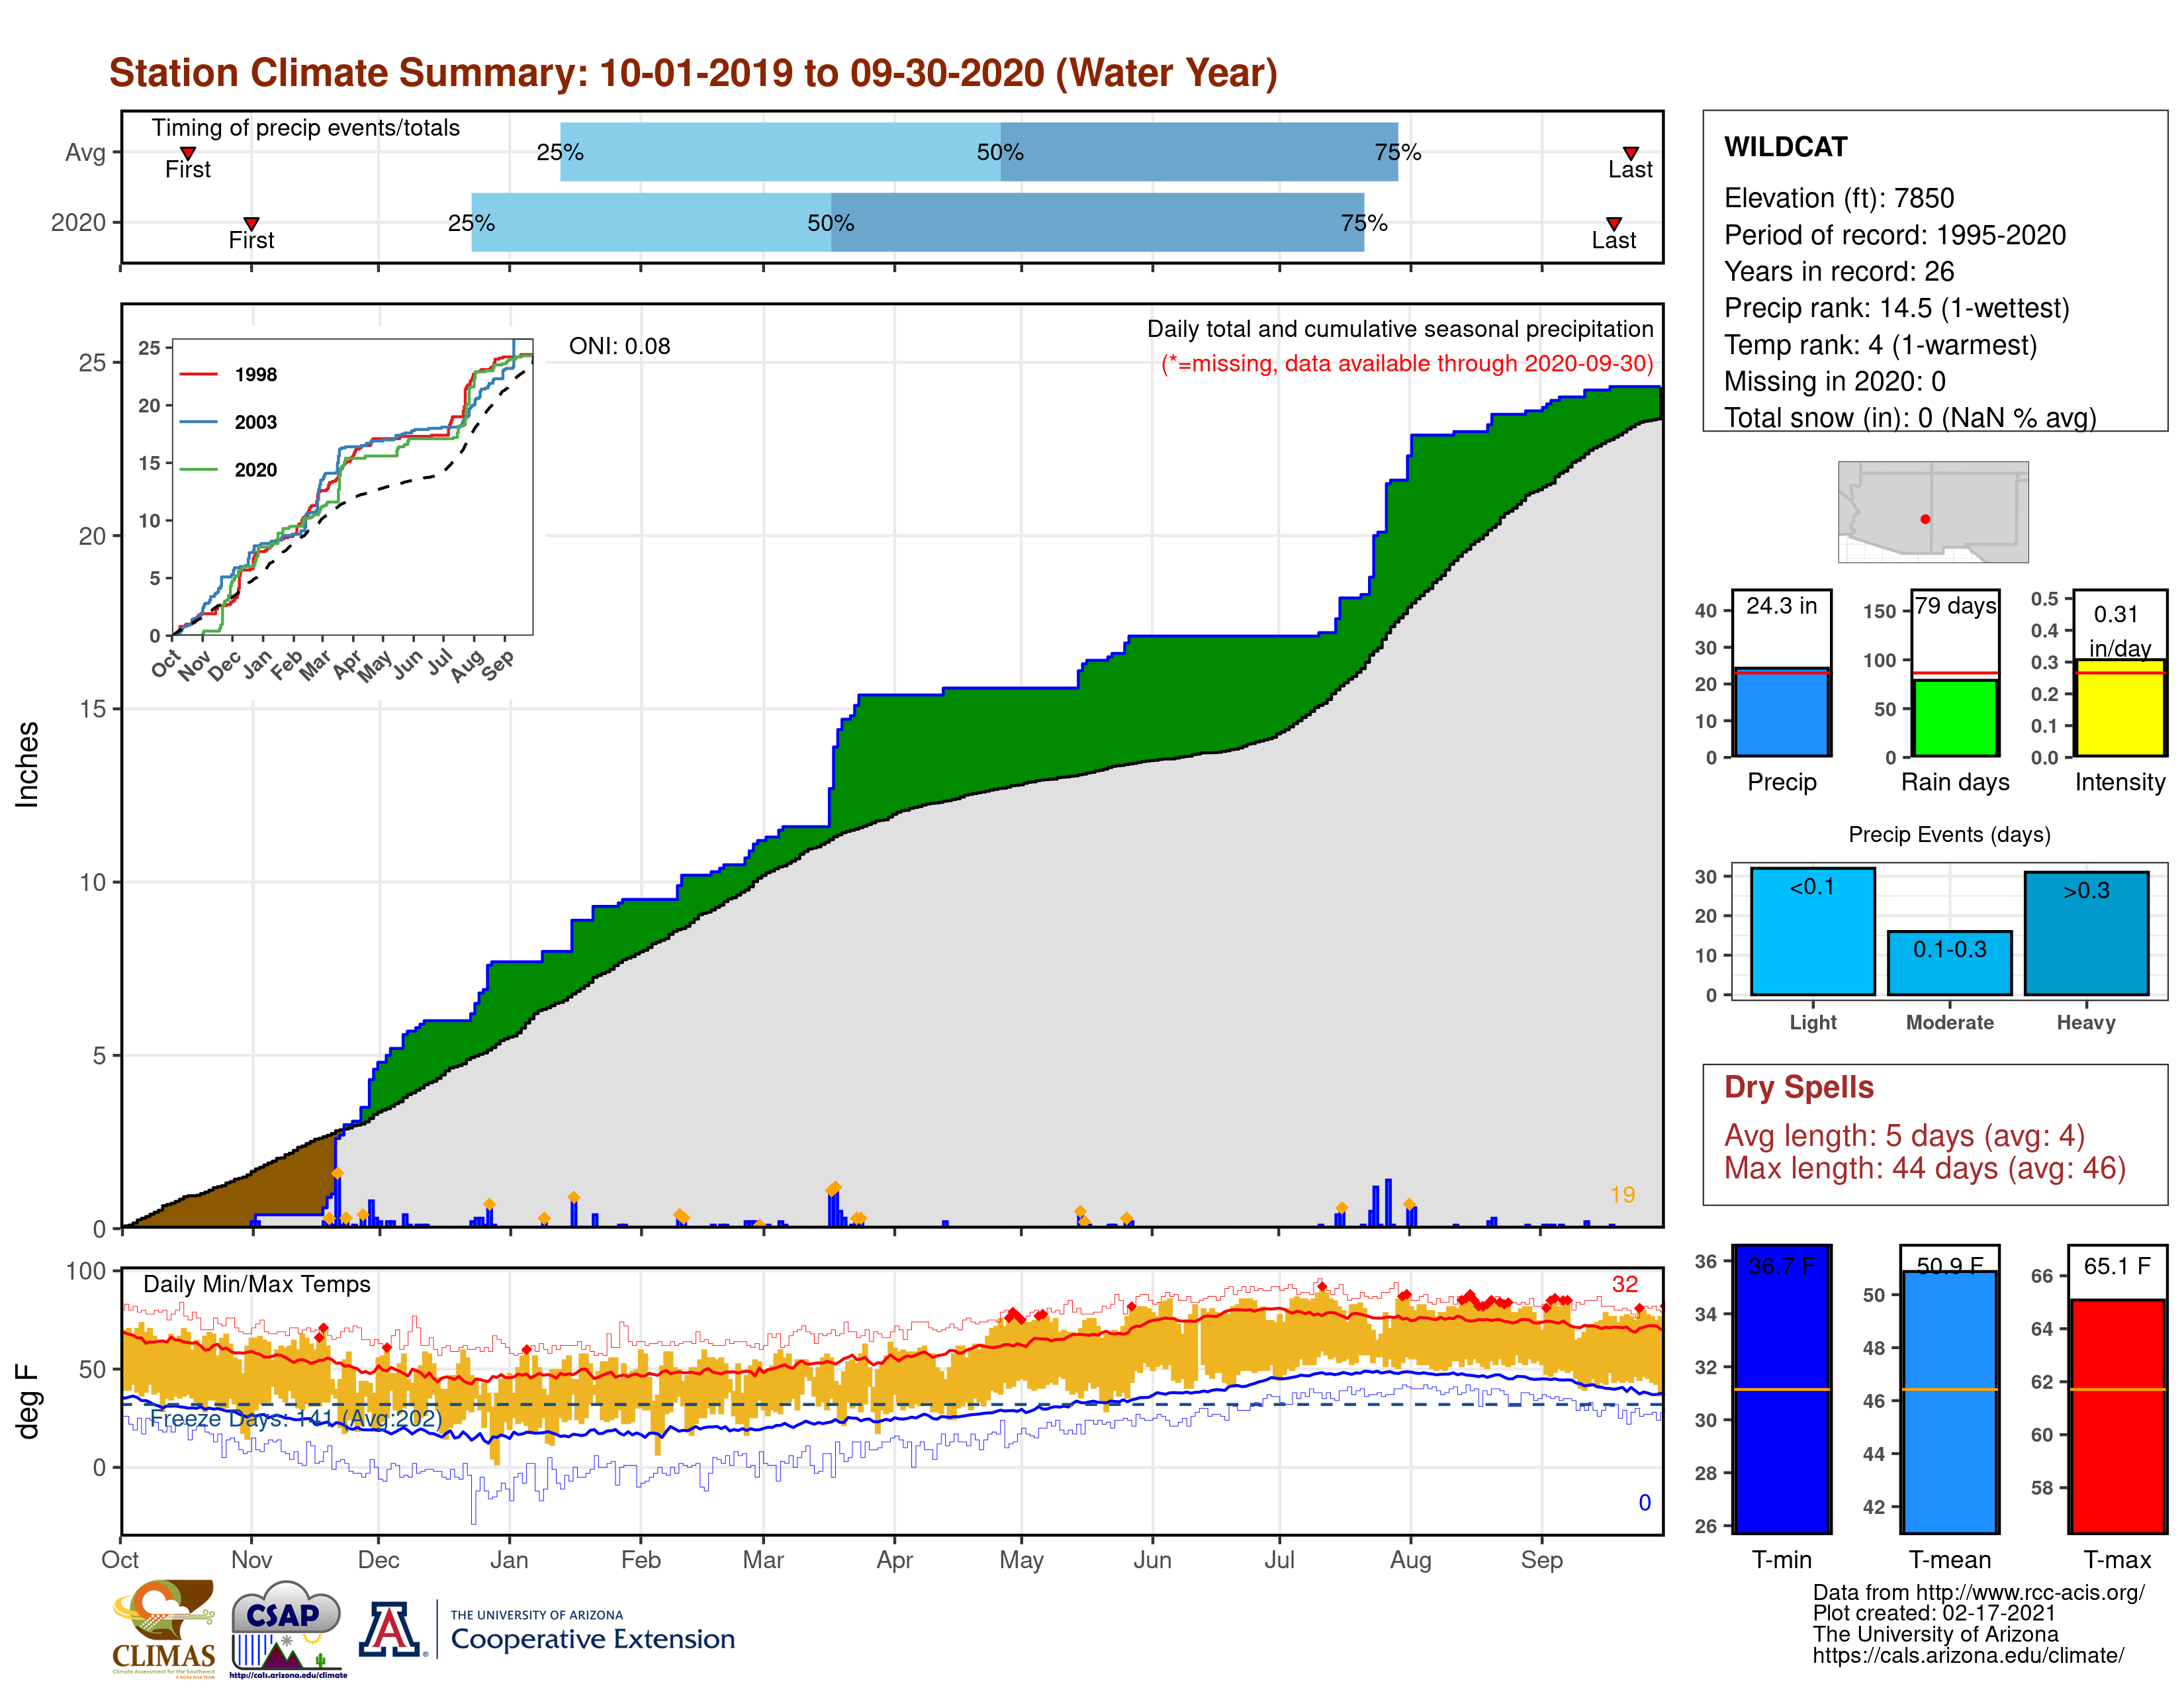Click the 75% label on 2020 timing bar
This screenshot has width=2184, height=1688.
tap(1364, 222)
